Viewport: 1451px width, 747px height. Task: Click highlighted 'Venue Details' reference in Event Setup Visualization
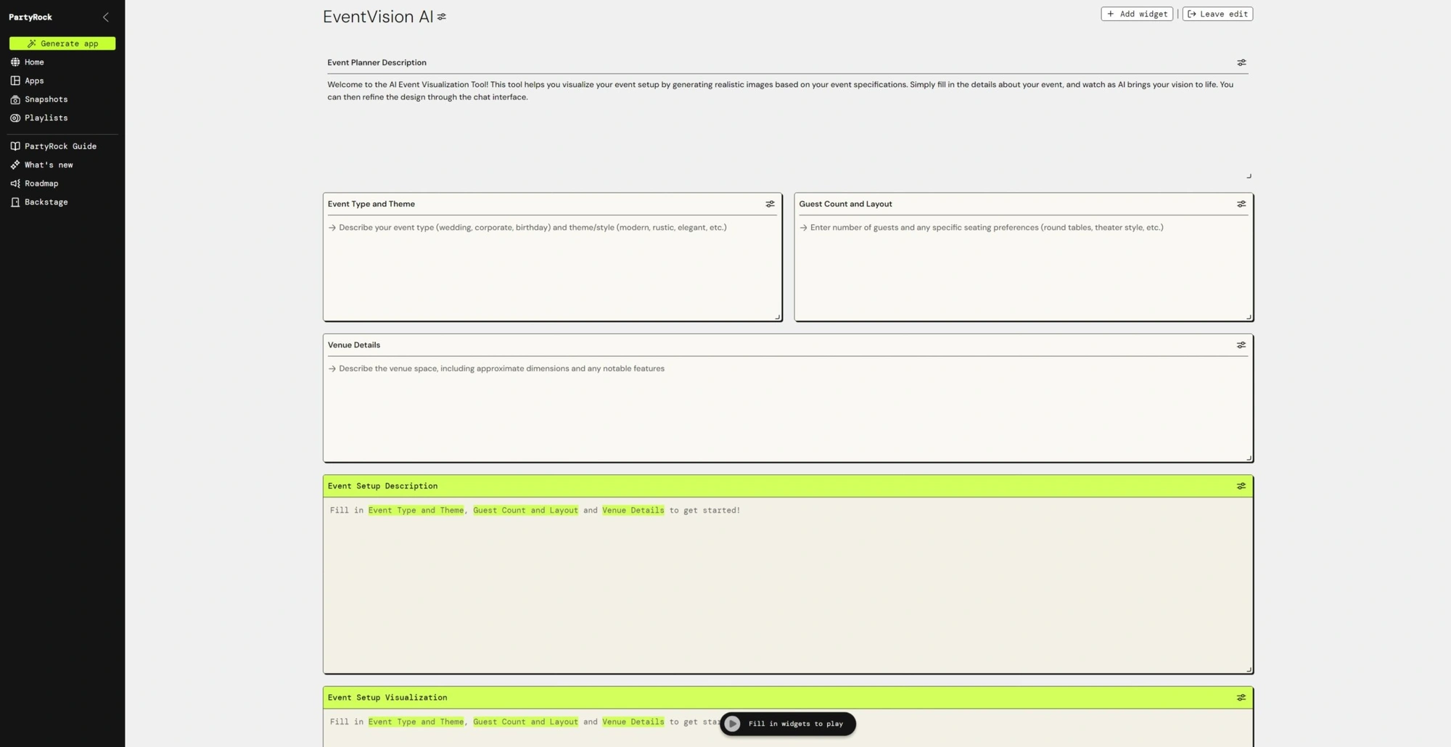point(633,722)
